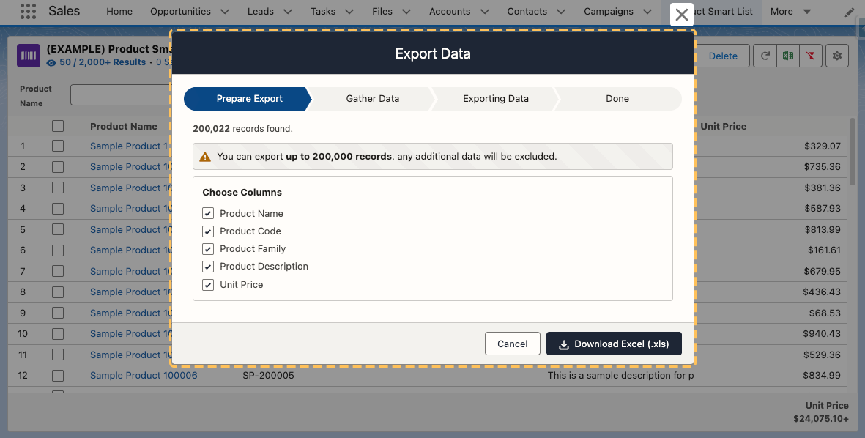Open the list settings gear icon
Image resolution: width=865 pixels, height=438 pixels.
pos(837,56)
